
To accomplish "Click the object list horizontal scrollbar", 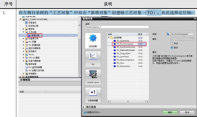I will click(x=128, y=102).
